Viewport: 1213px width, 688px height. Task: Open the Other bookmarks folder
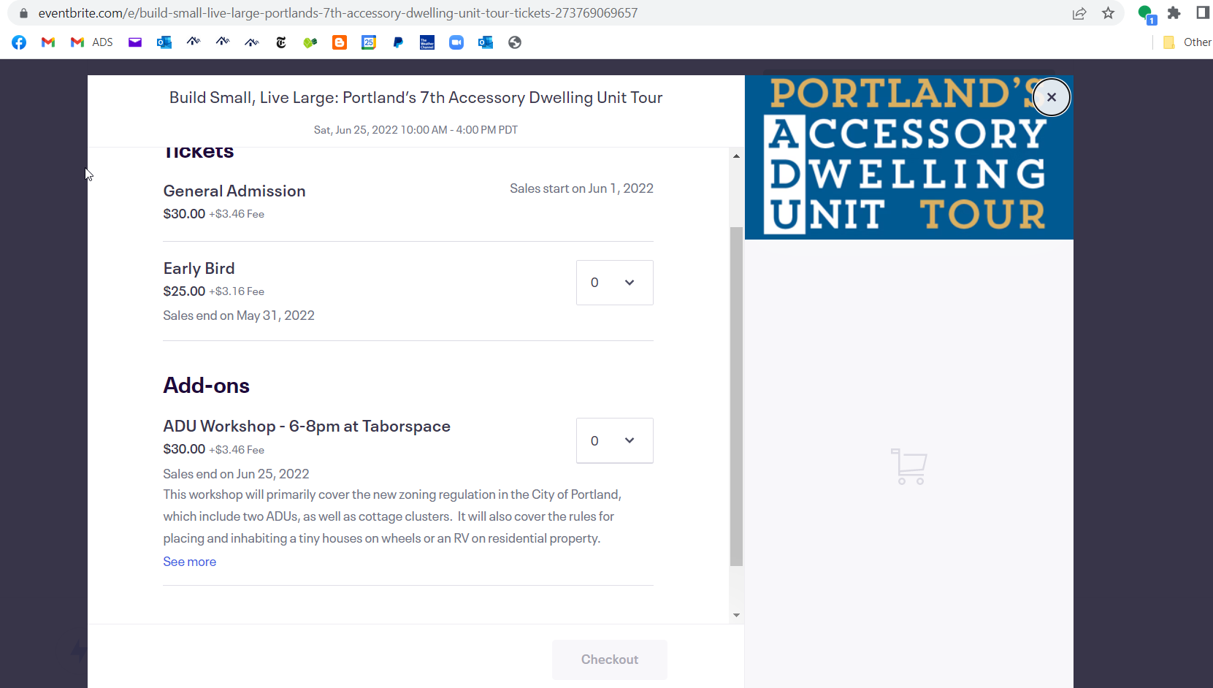pyautogui.click(x=1187, y=42)
